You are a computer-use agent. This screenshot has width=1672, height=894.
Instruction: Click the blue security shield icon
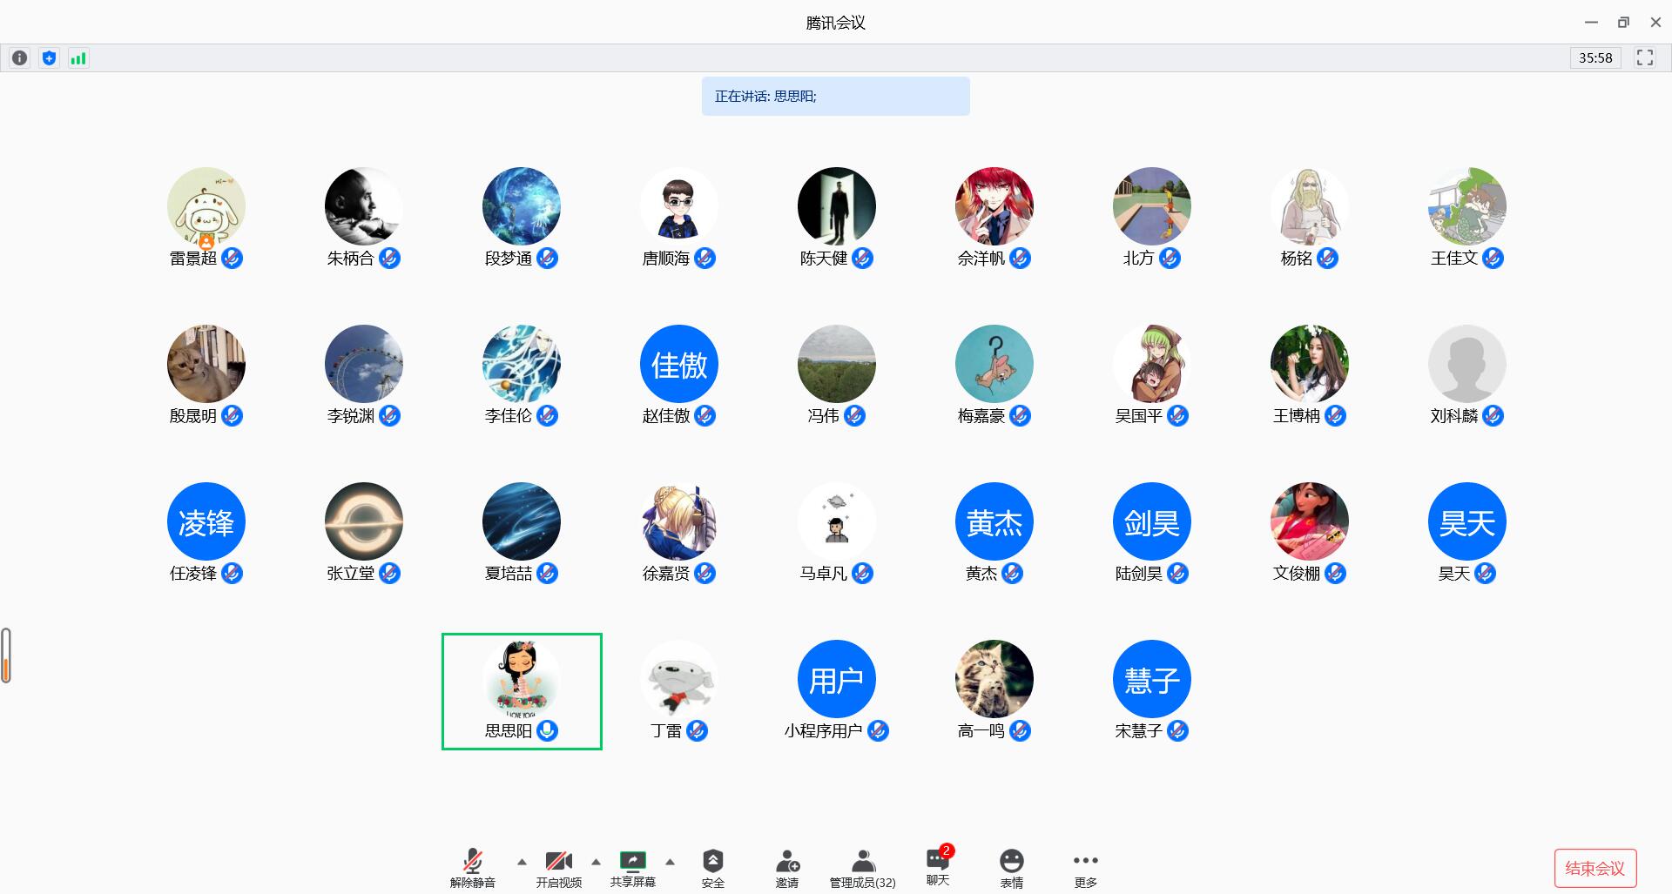(49, 58)
